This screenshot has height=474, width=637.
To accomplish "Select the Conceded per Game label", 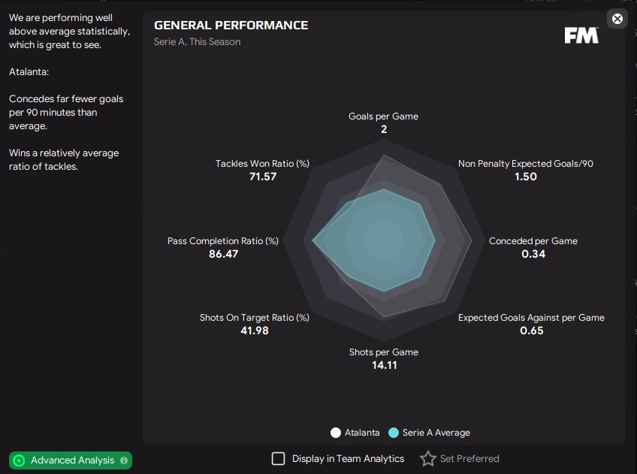I will [x=533, y=241].
